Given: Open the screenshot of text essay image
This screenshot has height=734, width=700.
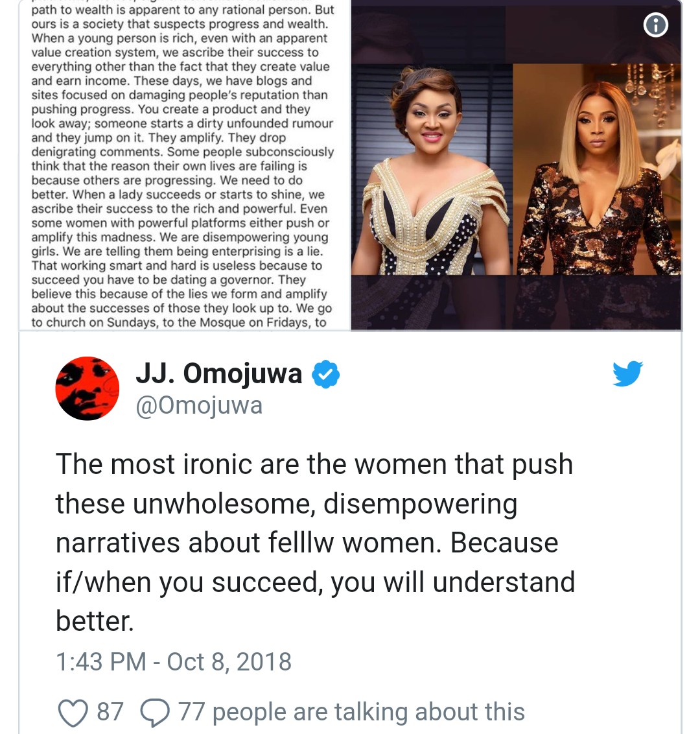Looking at the screenshot, I should [184, 165].
